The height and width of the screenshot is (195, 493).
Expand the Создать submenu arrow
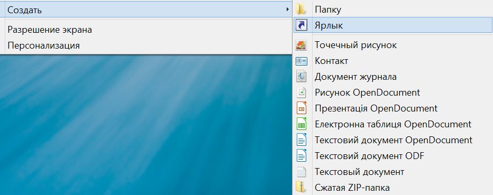coord(287,10)
